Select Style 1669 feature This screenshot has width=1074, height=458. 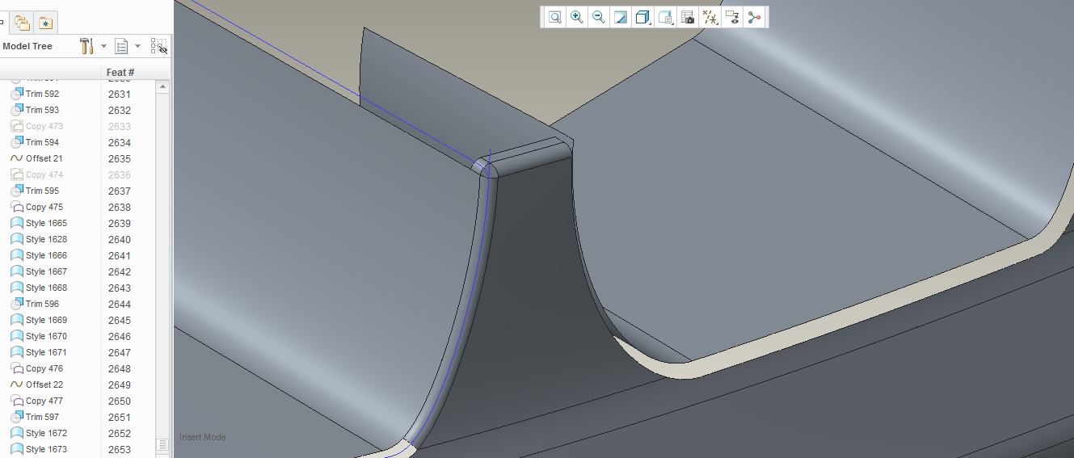click(x=46, y=320)
